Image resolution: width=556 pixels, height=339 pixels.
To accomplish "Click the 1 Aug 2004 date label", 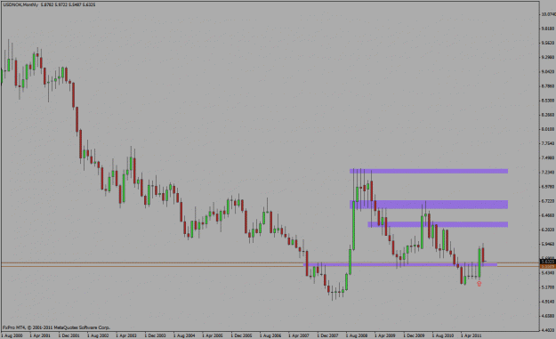I will pos(184,335).
